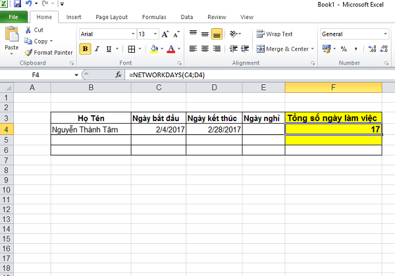The width and height of the screenshot is (395, 276).
Task: Increase font size with Grow Font icon
Action: [163, 34]
